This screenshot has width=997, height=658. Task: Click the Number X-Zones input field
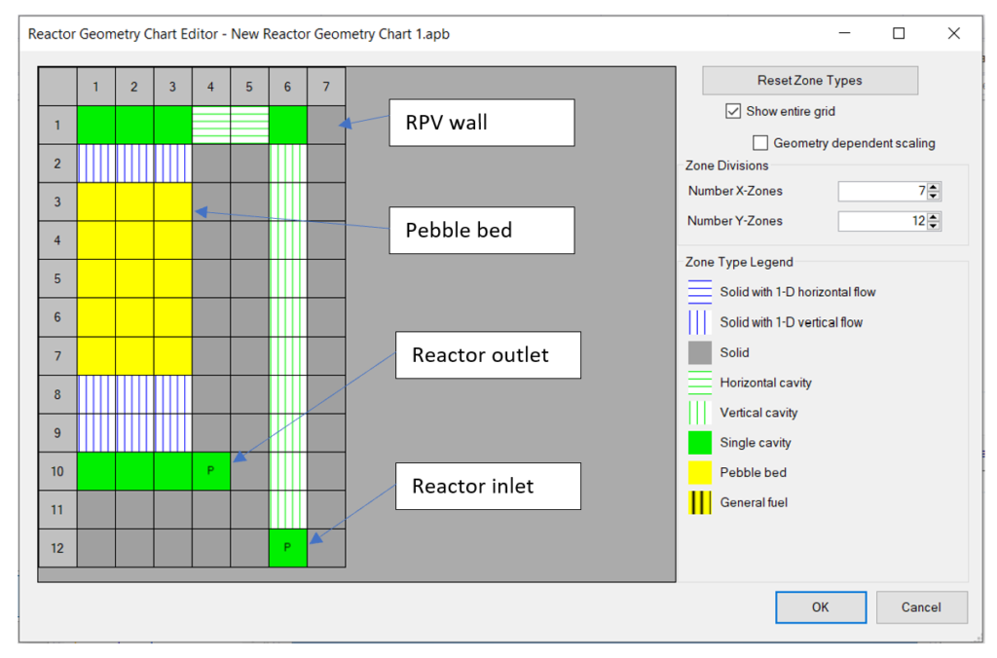(882, 191)
